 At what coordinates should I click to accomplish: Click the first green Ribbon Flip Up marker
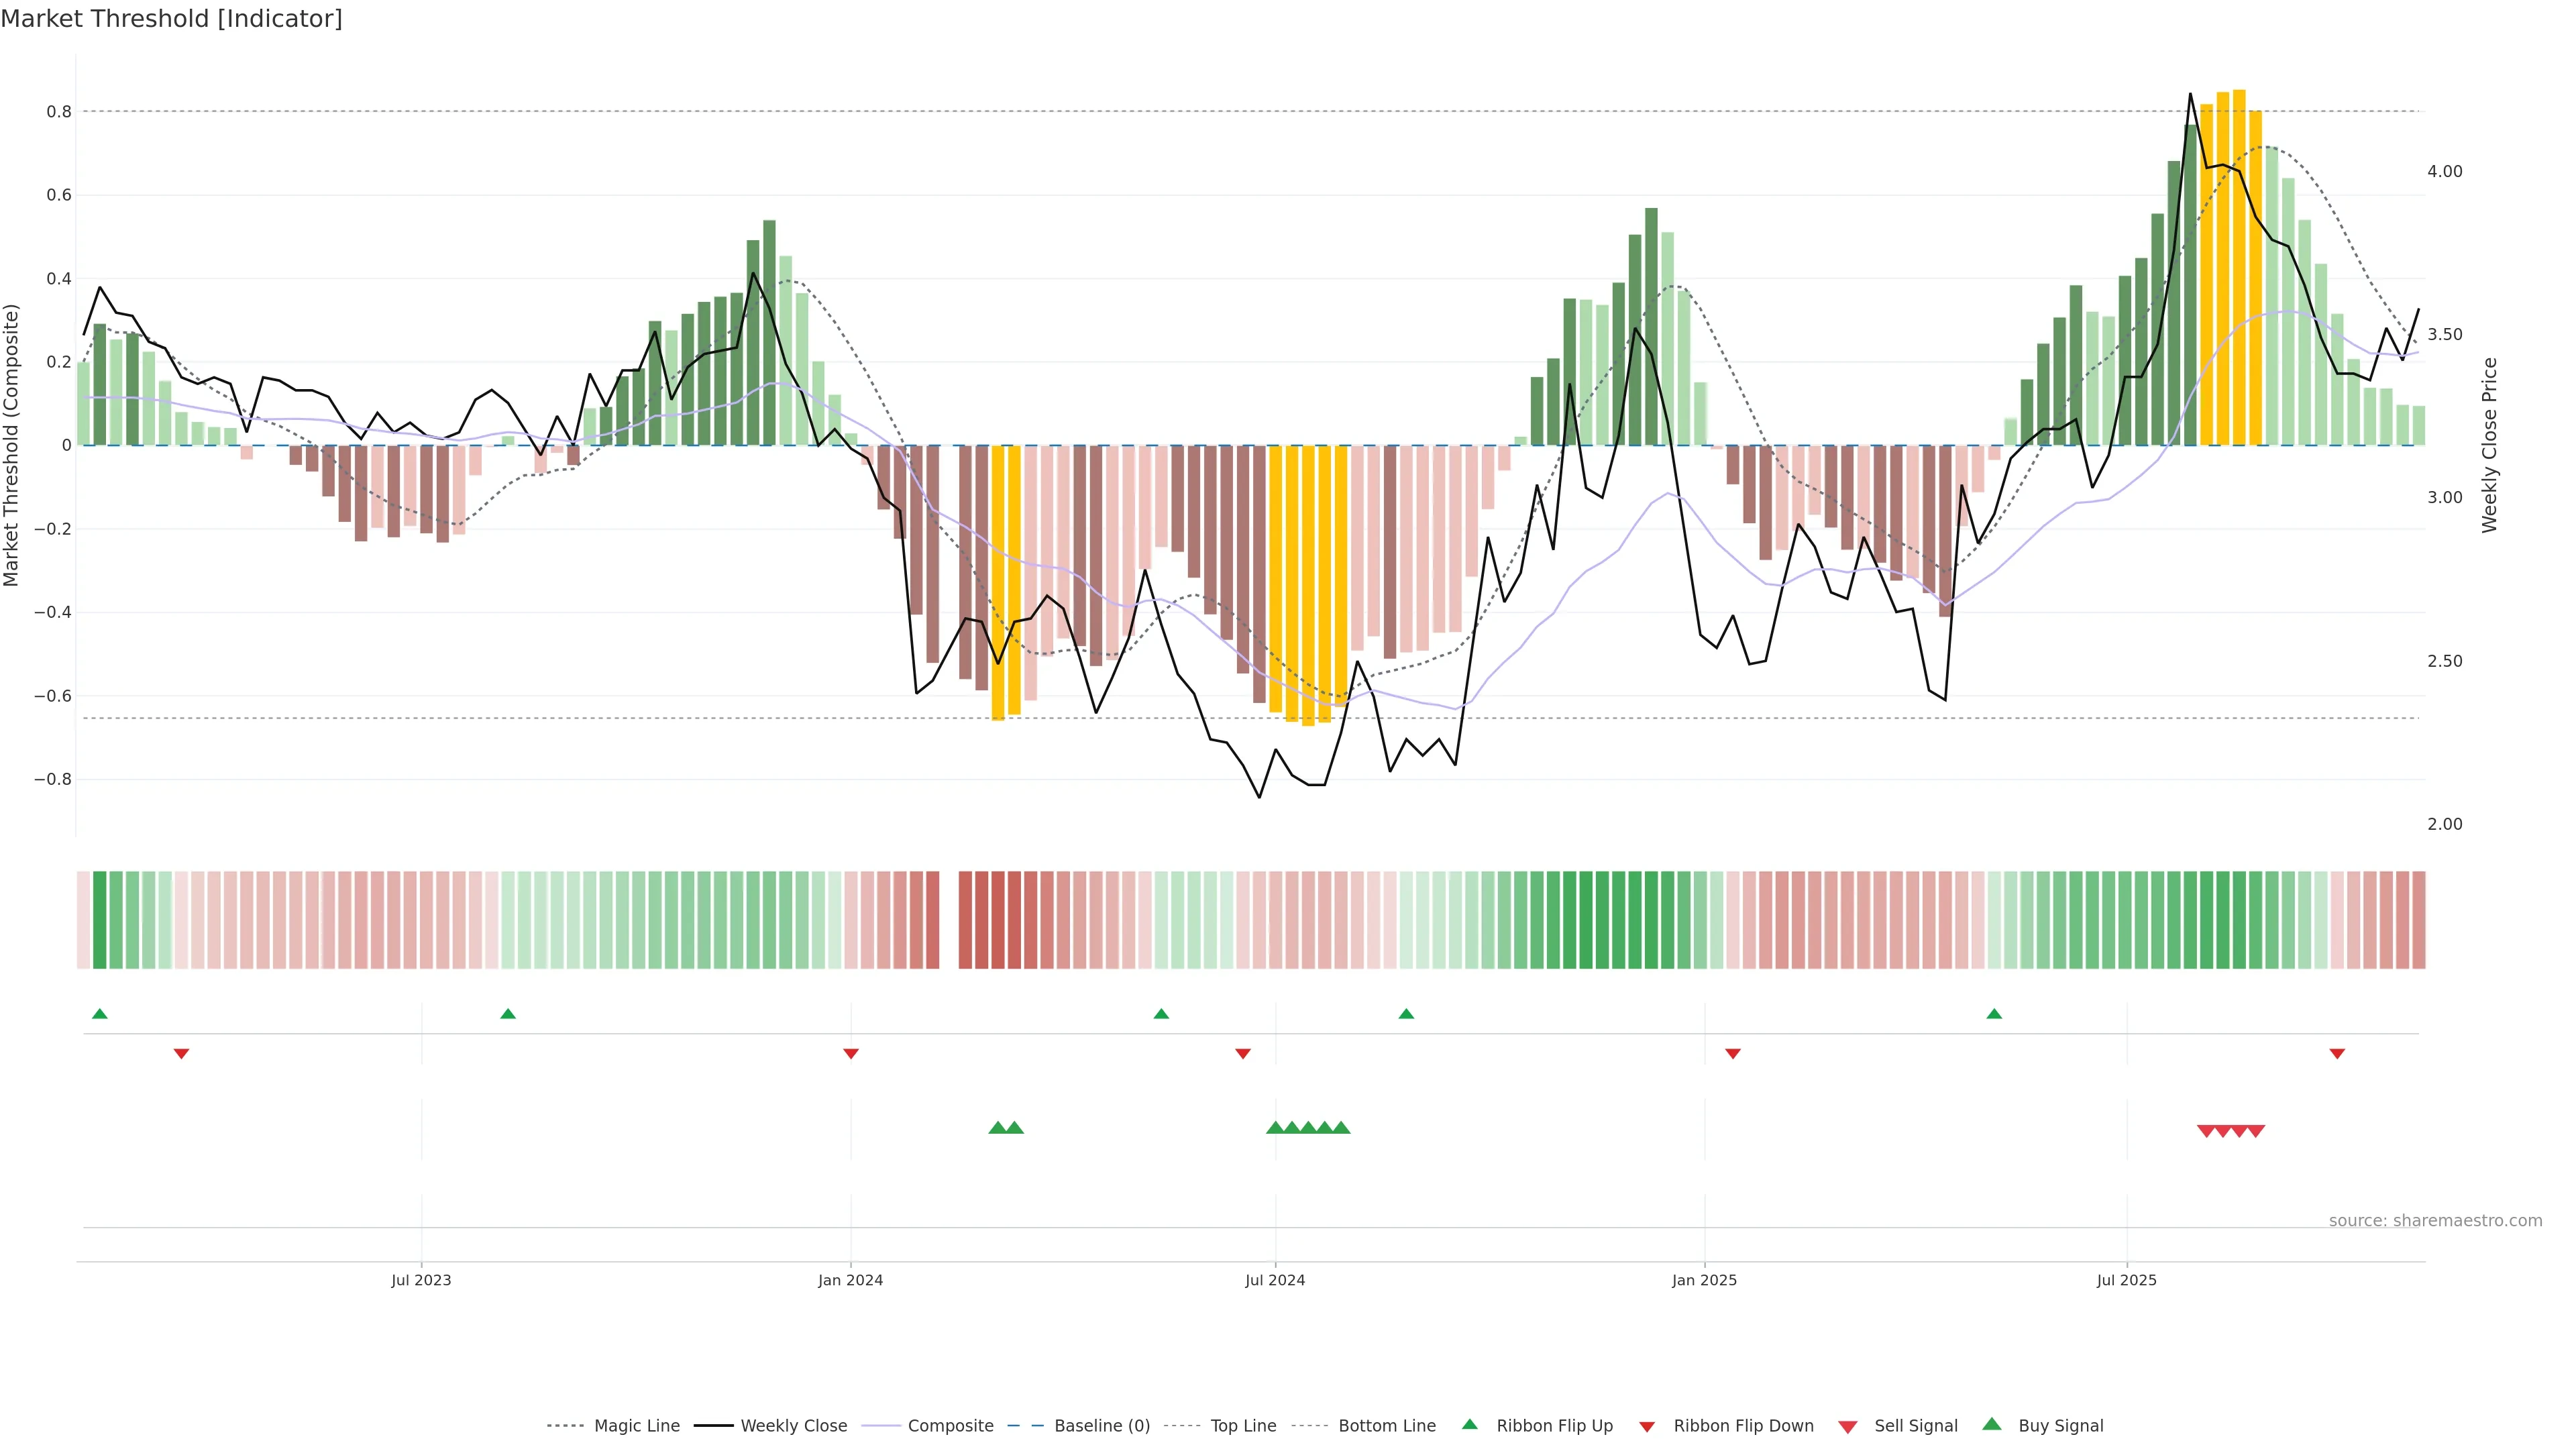point(99,1014)
